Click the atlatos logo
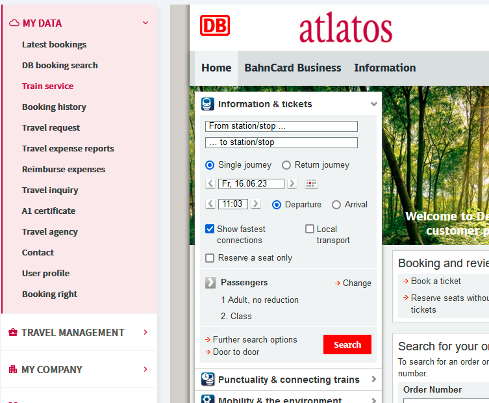 (345, 28)
